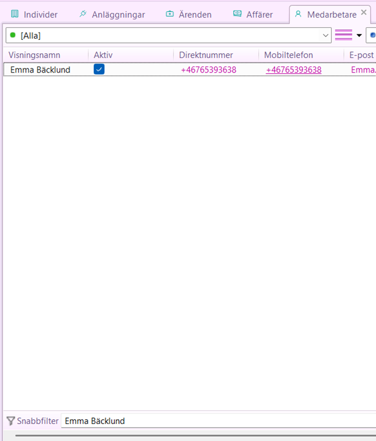376x441 pixels.
Task: Uncheck Aktiv checkbox for Emma Bäcklund
Action: [x=99, y=70]
